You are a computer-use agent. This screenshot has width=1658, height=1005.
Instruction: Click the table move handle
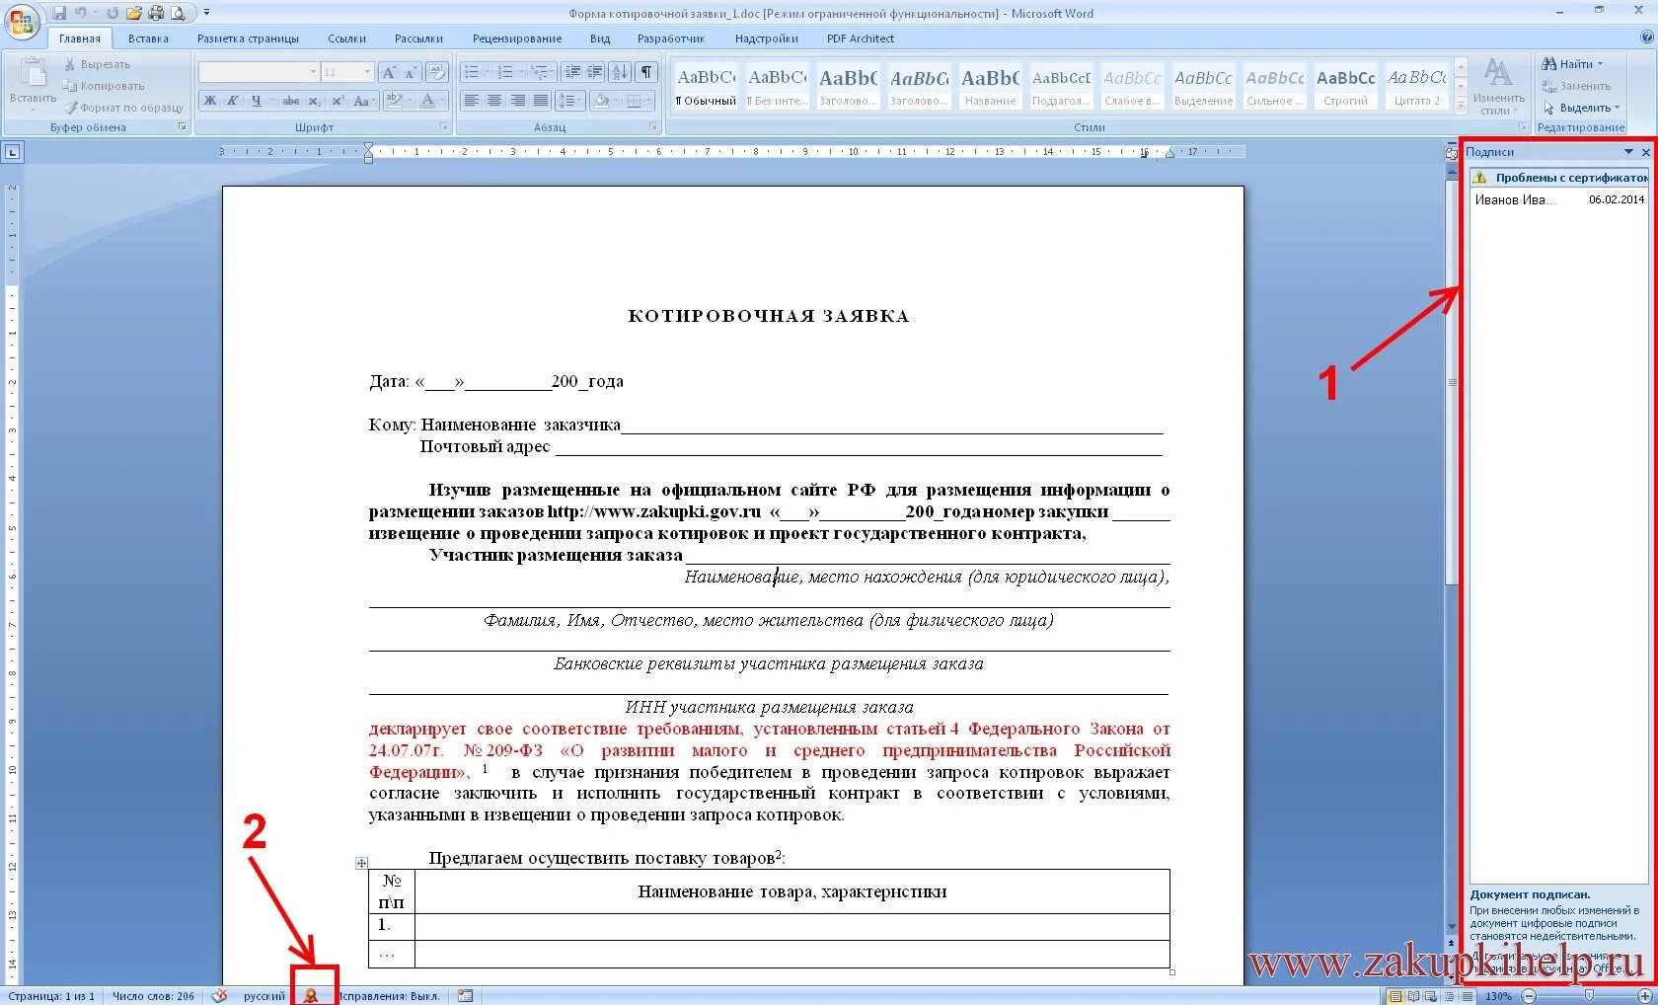pos(361,863)
